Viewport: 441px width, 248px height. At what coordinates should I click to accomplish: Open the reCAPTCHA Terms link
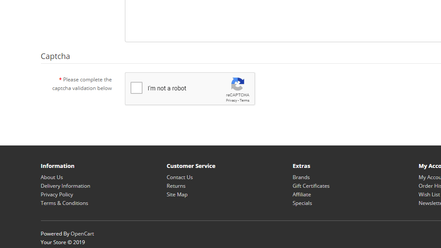click(245, 101)
